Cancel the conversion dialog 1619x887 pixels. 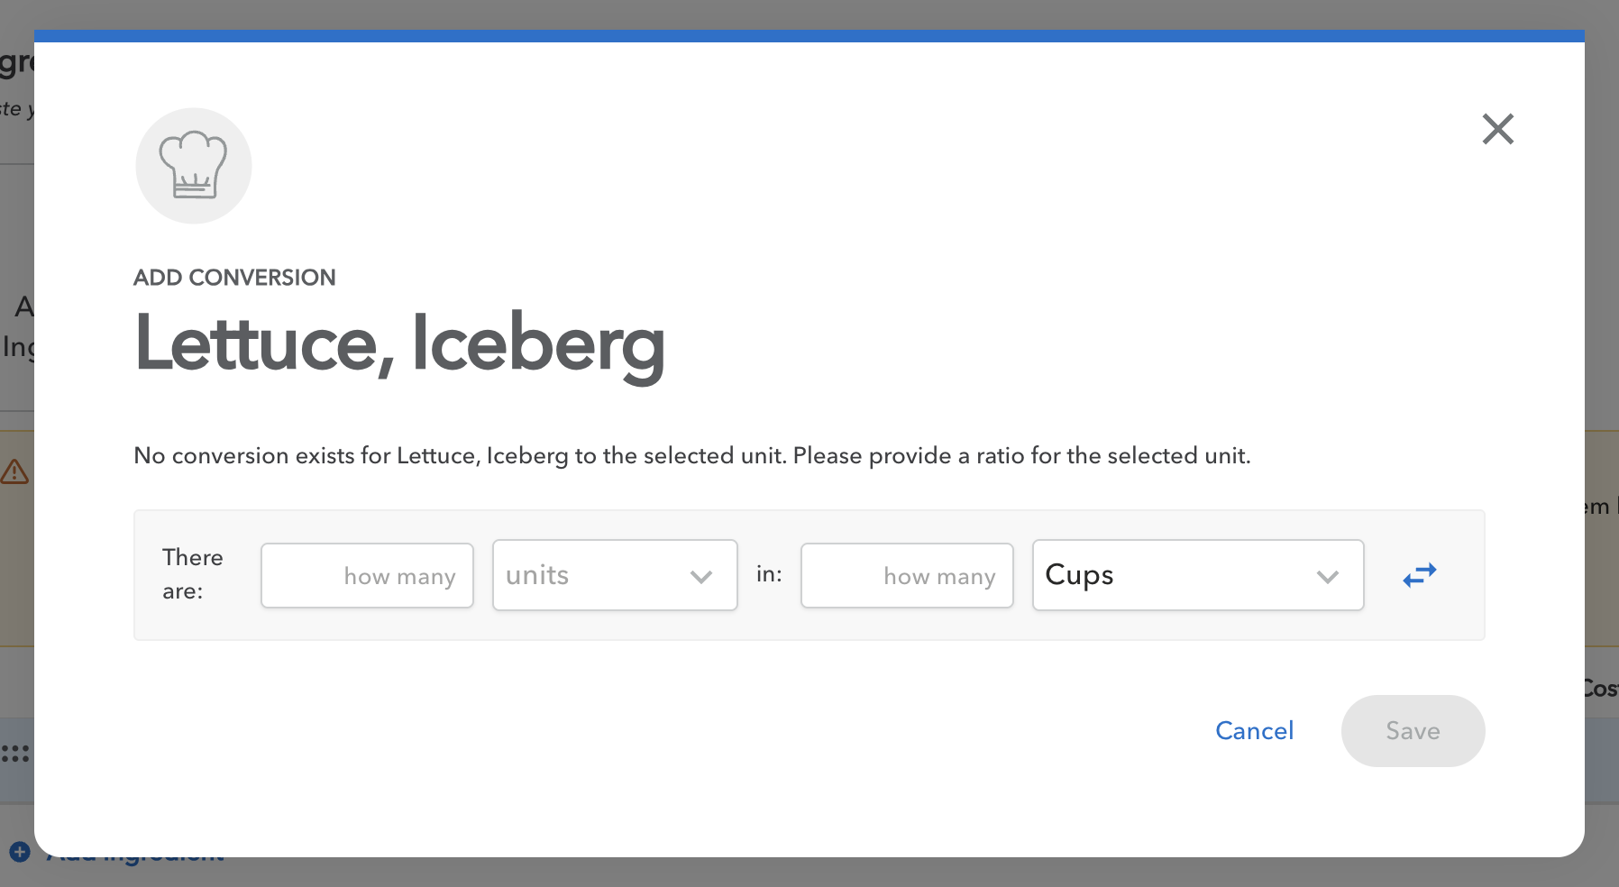tap(1254, 731)
